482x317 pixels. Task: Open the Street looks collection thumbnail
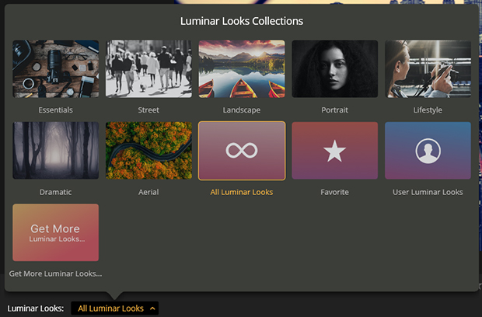click(148, 69)
